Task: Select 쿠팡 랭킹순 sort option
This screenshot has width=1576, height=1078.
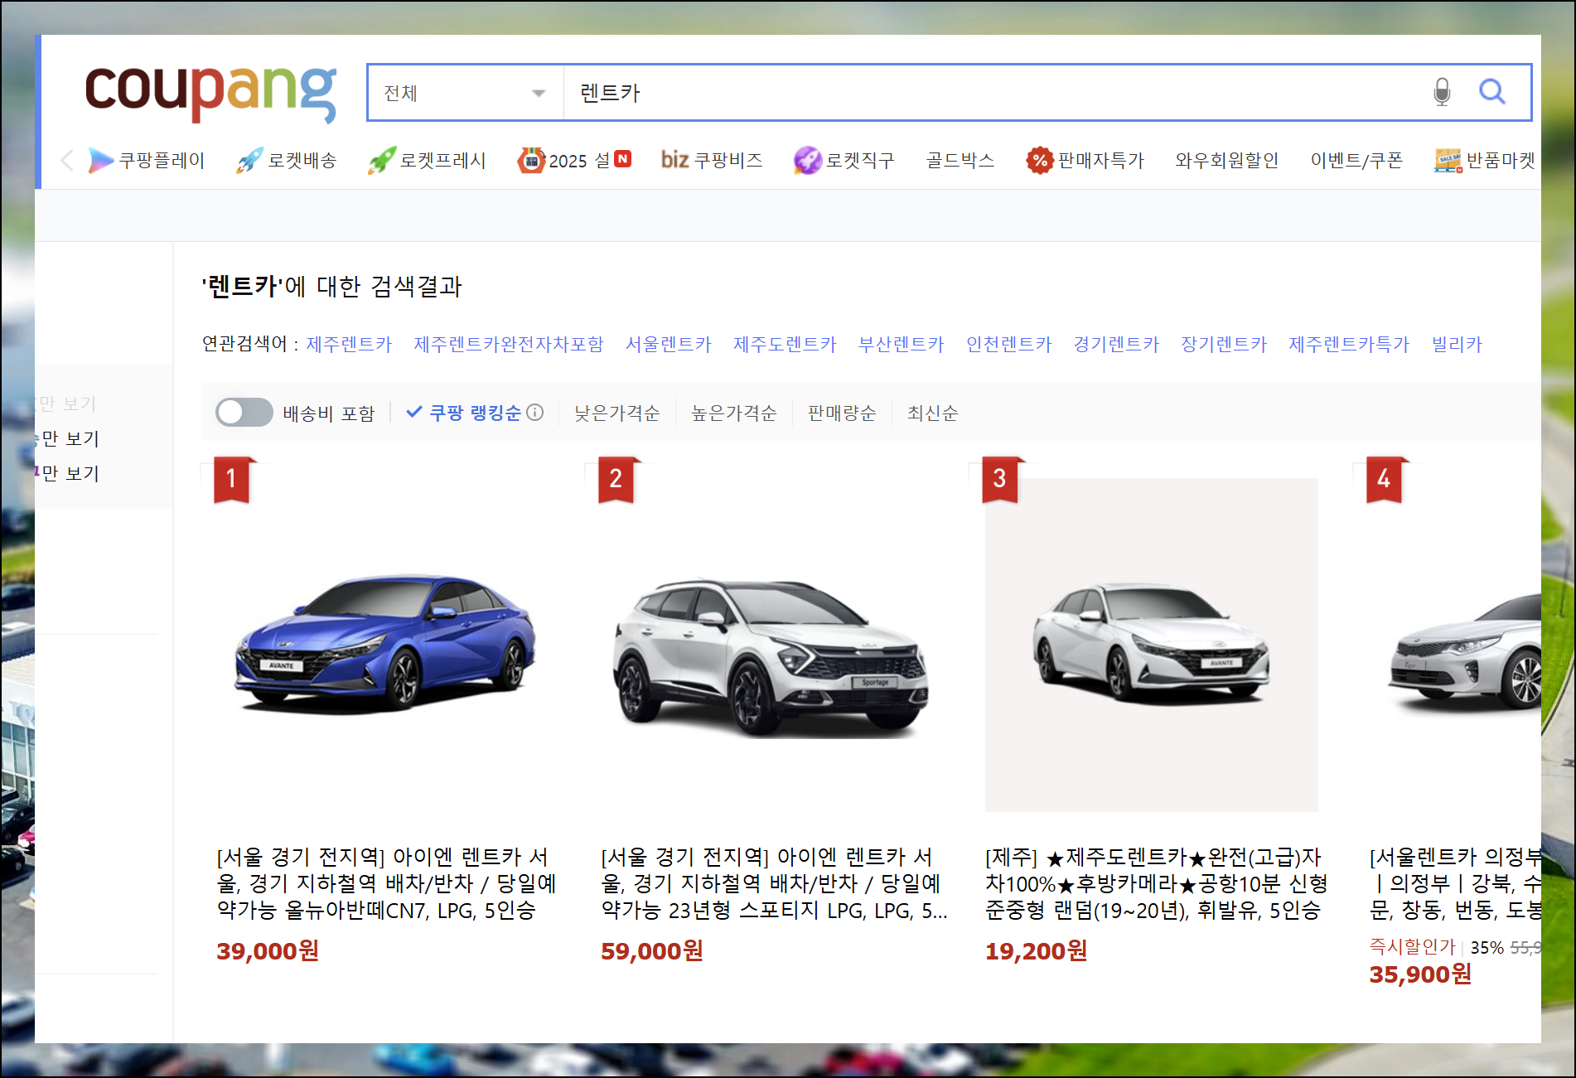Action: pyautogui.click(x=465, y=413)
